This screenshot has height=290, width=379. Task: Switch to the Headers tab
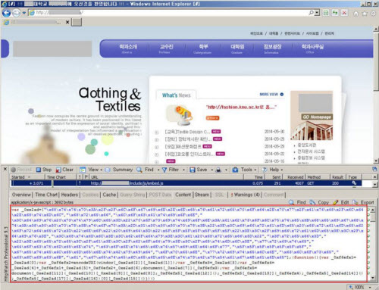[x=70, y=195]
